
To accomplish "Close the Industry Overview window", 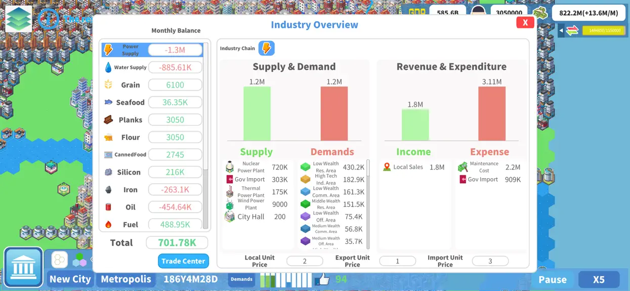I will [x=525, y=22].
